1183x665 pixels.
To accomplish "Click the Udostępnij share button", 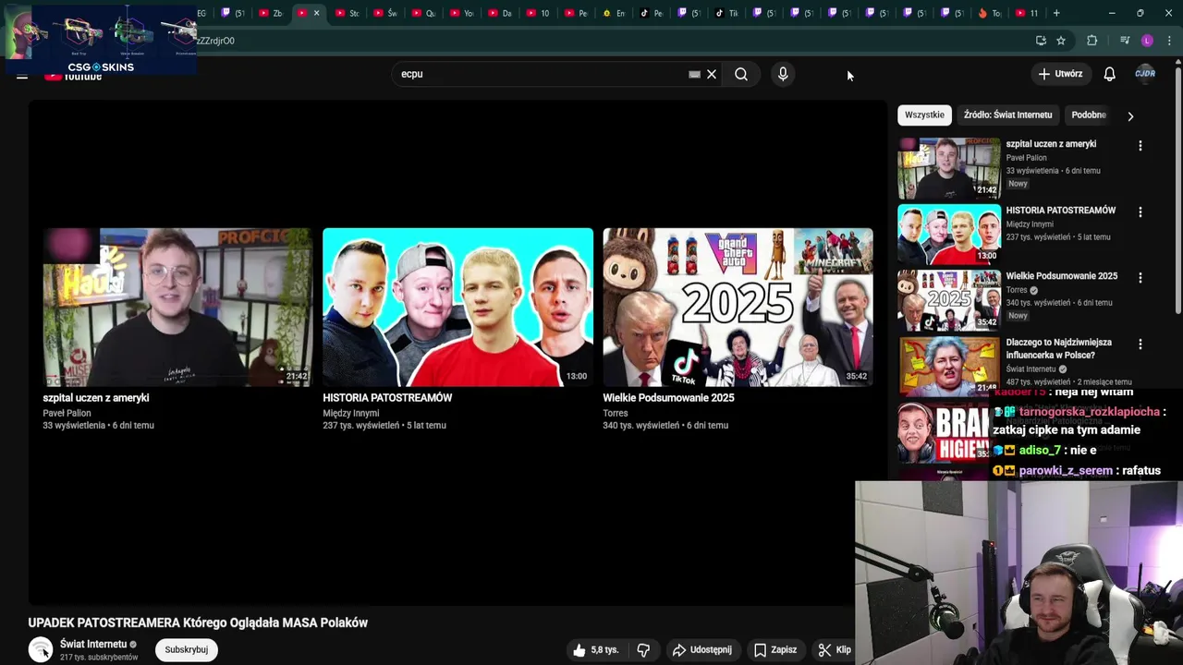I will click(x=701, y=650).
